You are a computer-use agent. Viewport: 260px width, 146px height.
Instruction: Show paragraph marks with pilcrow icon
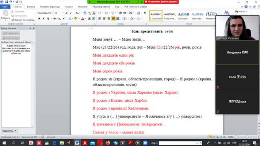pos(145,13)
